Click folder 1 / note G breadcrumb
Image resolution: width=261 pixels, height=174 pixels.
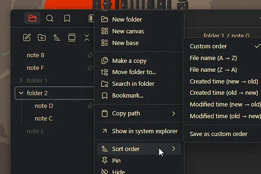coord(226,36)
